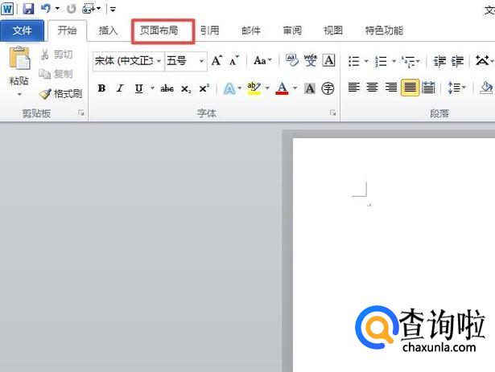The width and height of the screenshot is (495, 372).
Task: Click the Asian Layout icon
Action: [482, 60]
